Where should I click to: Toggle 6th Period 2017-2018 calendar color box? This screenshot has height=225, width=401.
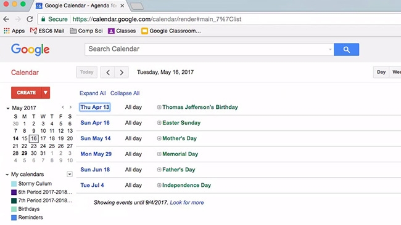pyautogui.click(x=14, y=192)
